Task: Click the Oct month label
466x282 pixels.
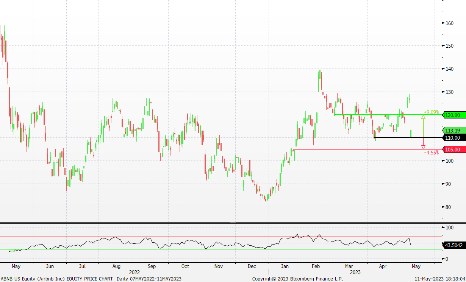Action: pyautogui.click(x=185, y=266)
